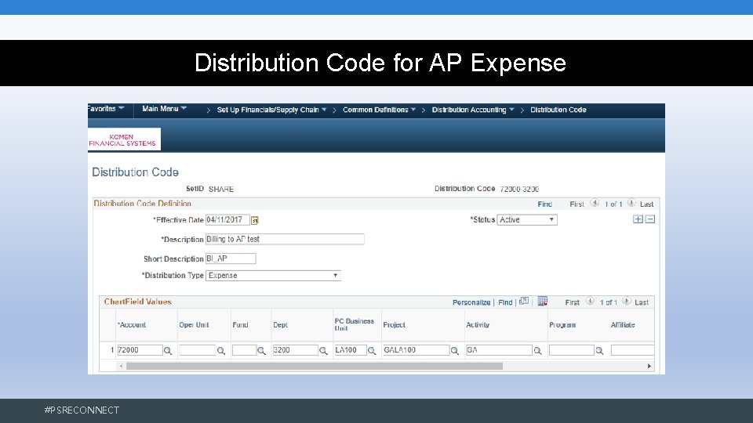This screenshot has height=423, width=753.
Task: Click the Short Description field
Action: (231, 258)
